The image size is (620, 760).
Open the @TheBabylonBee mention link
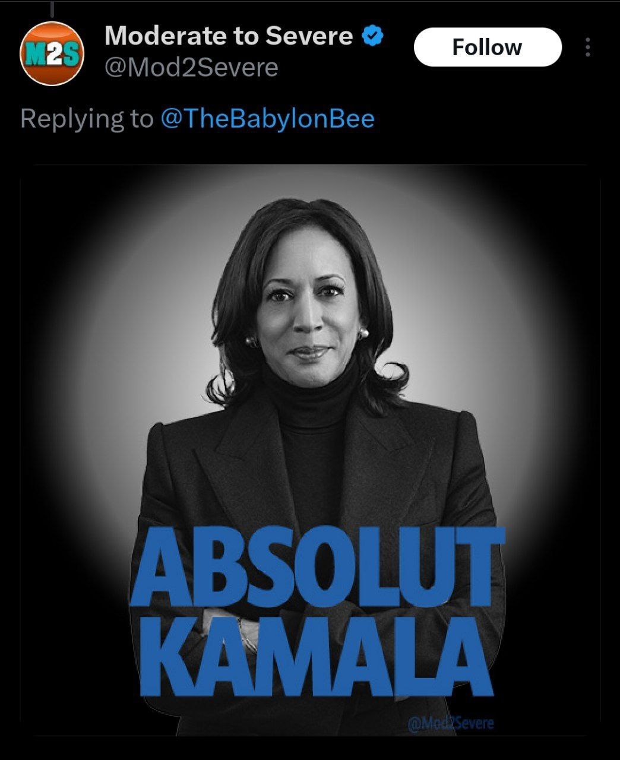267,119
